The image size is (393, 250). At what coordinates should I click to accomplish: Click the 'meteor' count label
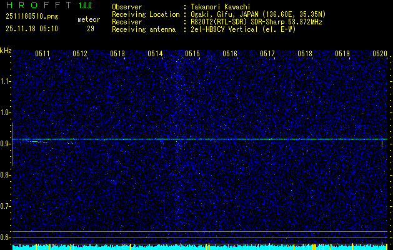89,19
